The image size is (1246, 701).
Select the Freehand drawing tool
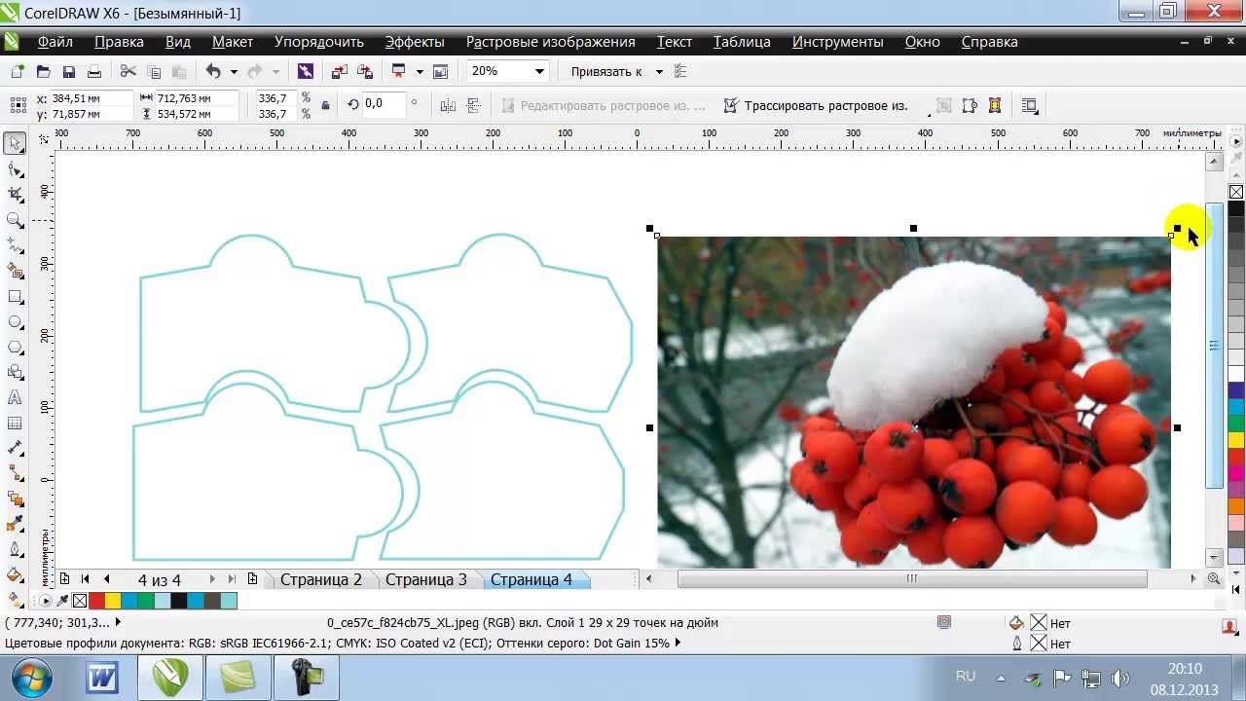[15, 245]
